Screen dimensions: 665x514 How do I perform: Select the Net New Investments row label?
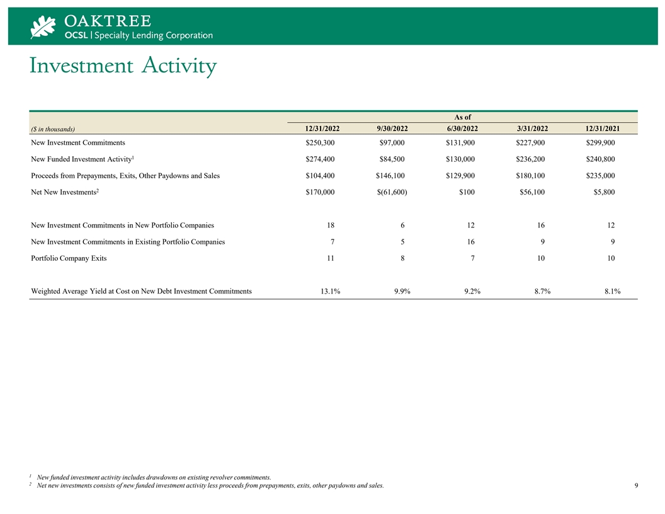point(64,191)
